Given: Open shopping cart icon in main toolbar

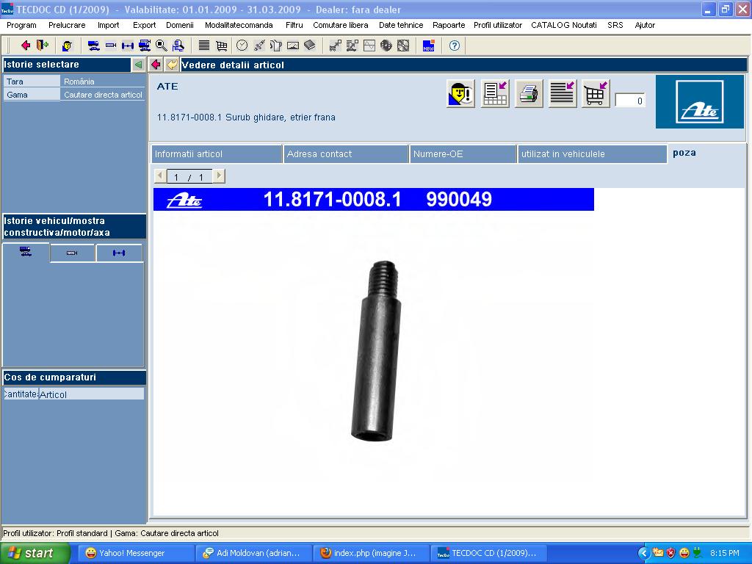Looking at the screenshot, I should (221, 46).
